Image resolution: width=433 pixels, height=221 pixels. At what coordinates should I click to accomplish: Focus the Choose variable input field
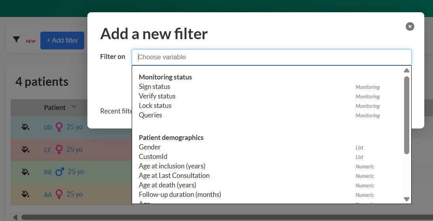click(271, 57)
